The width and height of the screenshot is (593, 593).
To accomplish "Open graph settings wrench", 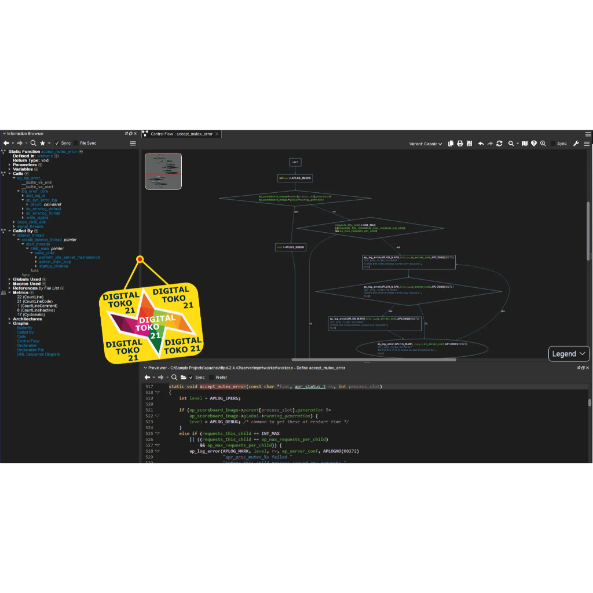I will (576, 144).
